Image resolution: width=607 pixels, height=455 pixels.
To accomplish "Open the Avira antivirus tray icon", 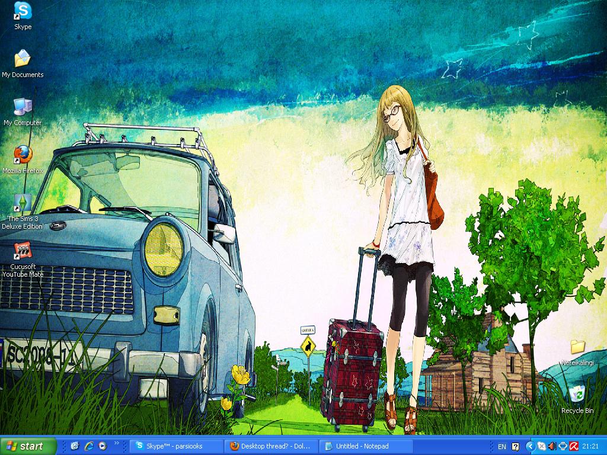I will (x=574, y=447).
